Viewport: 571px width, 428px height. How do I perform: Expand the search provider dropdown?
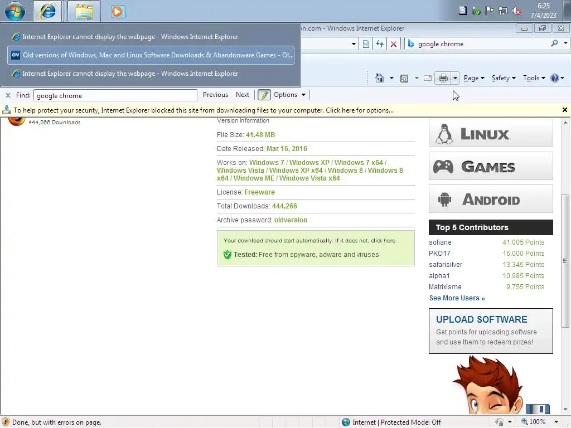pyautogui.click(x=565, y=43)
